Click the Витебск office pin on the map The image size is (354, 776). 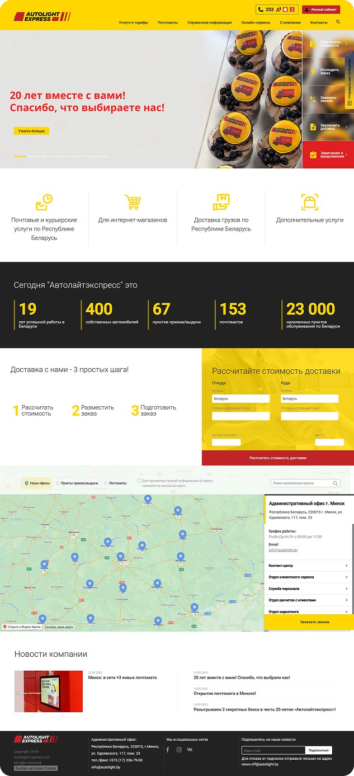click(178, 510)
